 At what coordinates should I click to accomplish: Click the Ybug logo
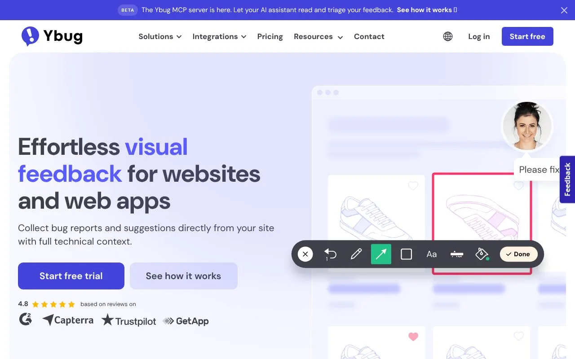tap(52, 36)
